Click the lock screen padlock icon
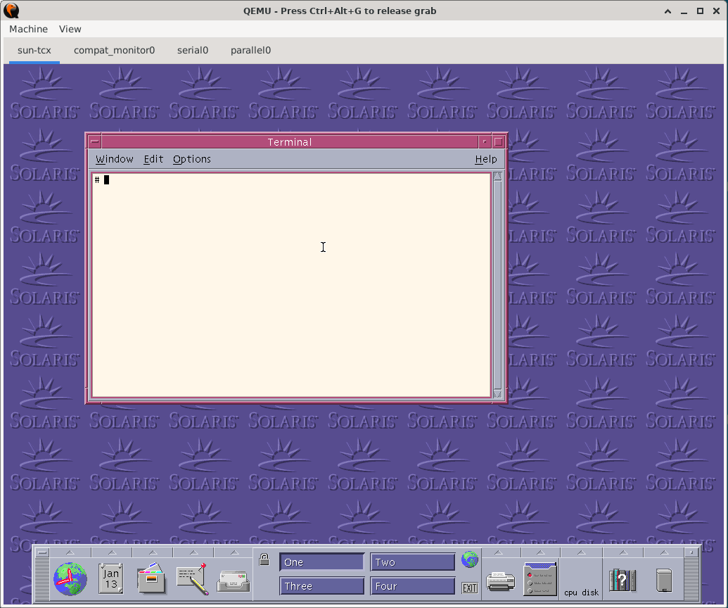 [x=264, y=560]
